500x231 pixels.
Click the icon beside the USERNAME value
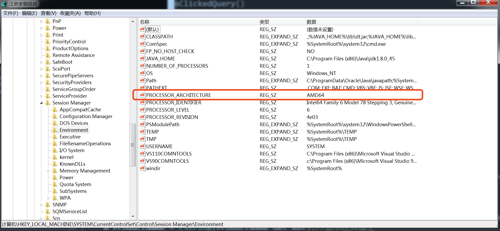(142, 146)
